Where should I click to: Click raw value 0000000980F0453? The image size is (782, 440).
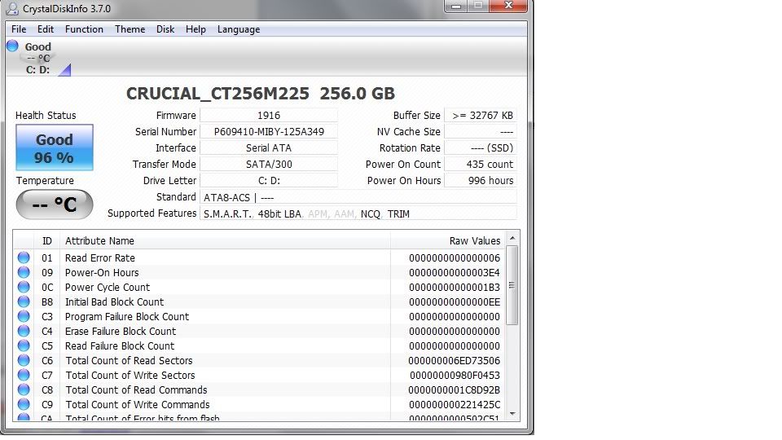455,375
